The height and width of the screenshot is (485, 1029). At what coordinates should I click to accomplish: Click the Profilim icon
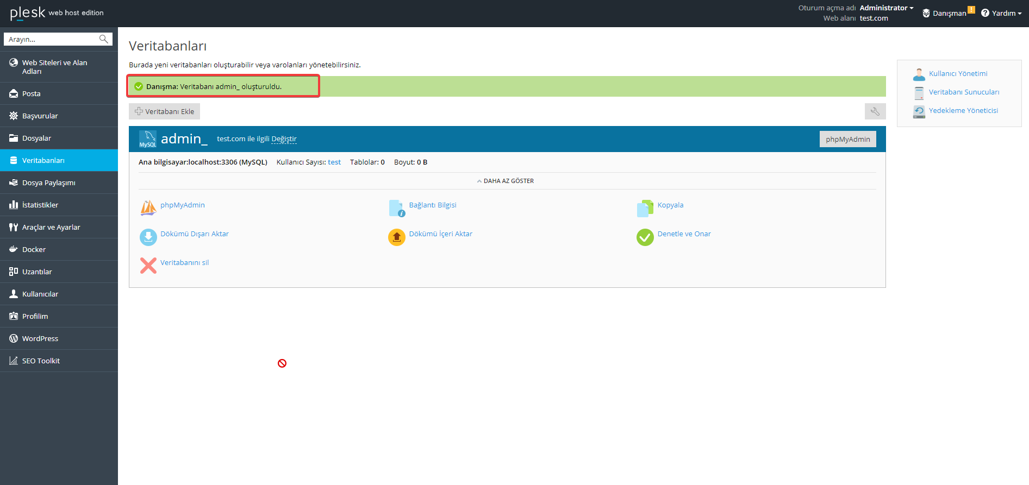[x=14, y=316]
